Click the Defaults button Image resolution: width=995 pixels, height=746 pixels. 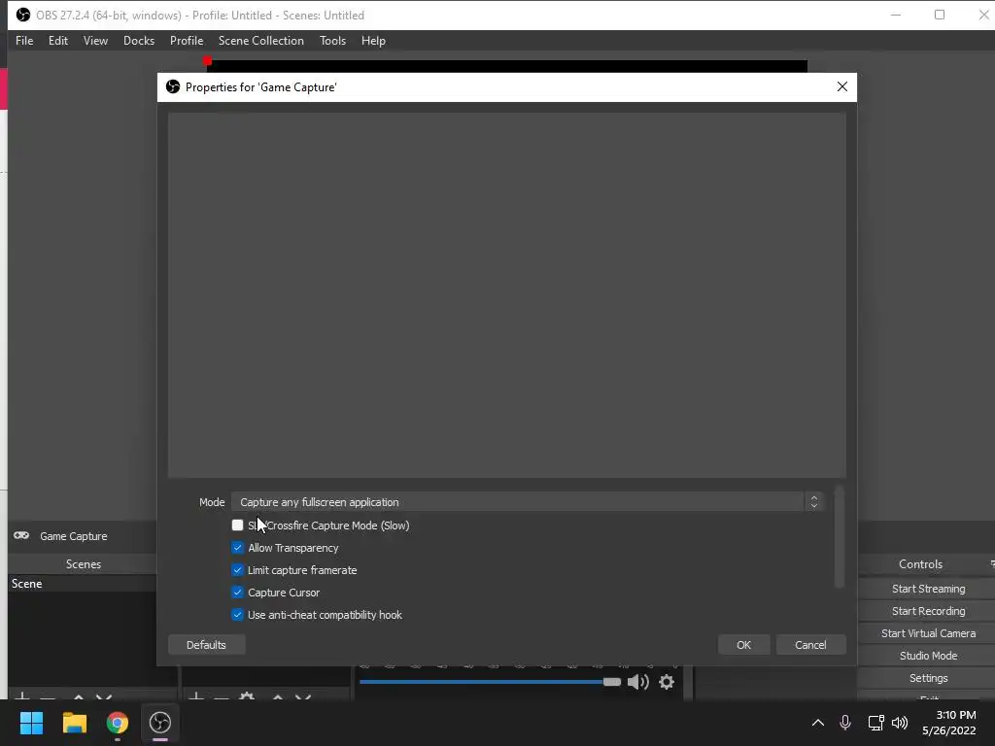click(206, 645)
